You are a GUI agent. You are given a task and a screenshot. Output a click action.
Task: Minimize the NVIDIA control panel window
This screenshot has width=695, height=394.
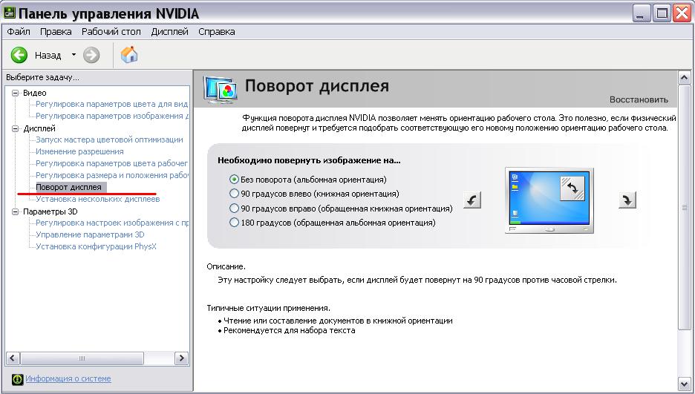coord(641,13)
